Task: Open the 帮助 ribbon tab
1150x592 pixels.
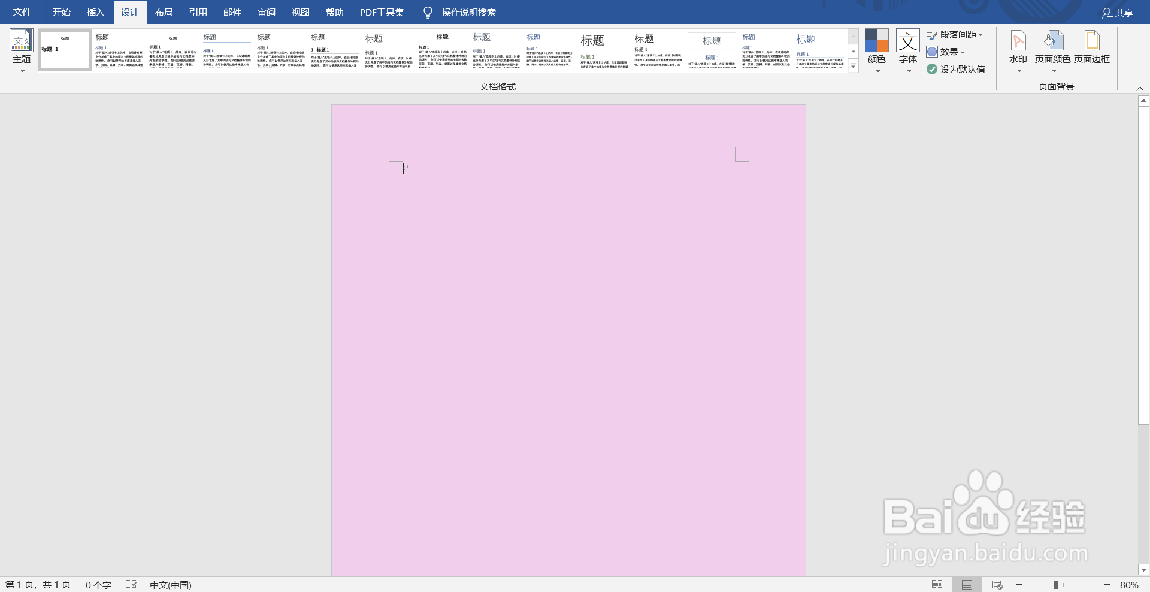Action: pyautogui.click(x=334, y=12)
